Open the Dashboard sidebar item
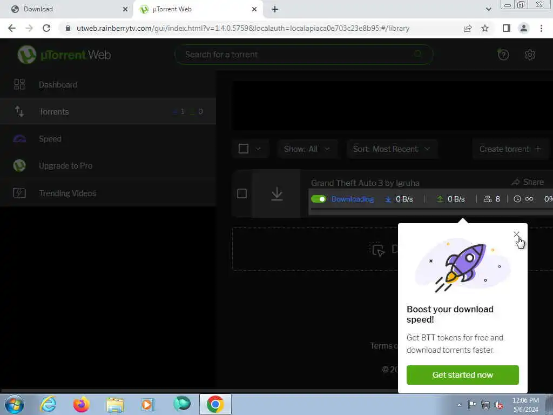The width and height of the screenshot is (553, 415). (108, 85)
